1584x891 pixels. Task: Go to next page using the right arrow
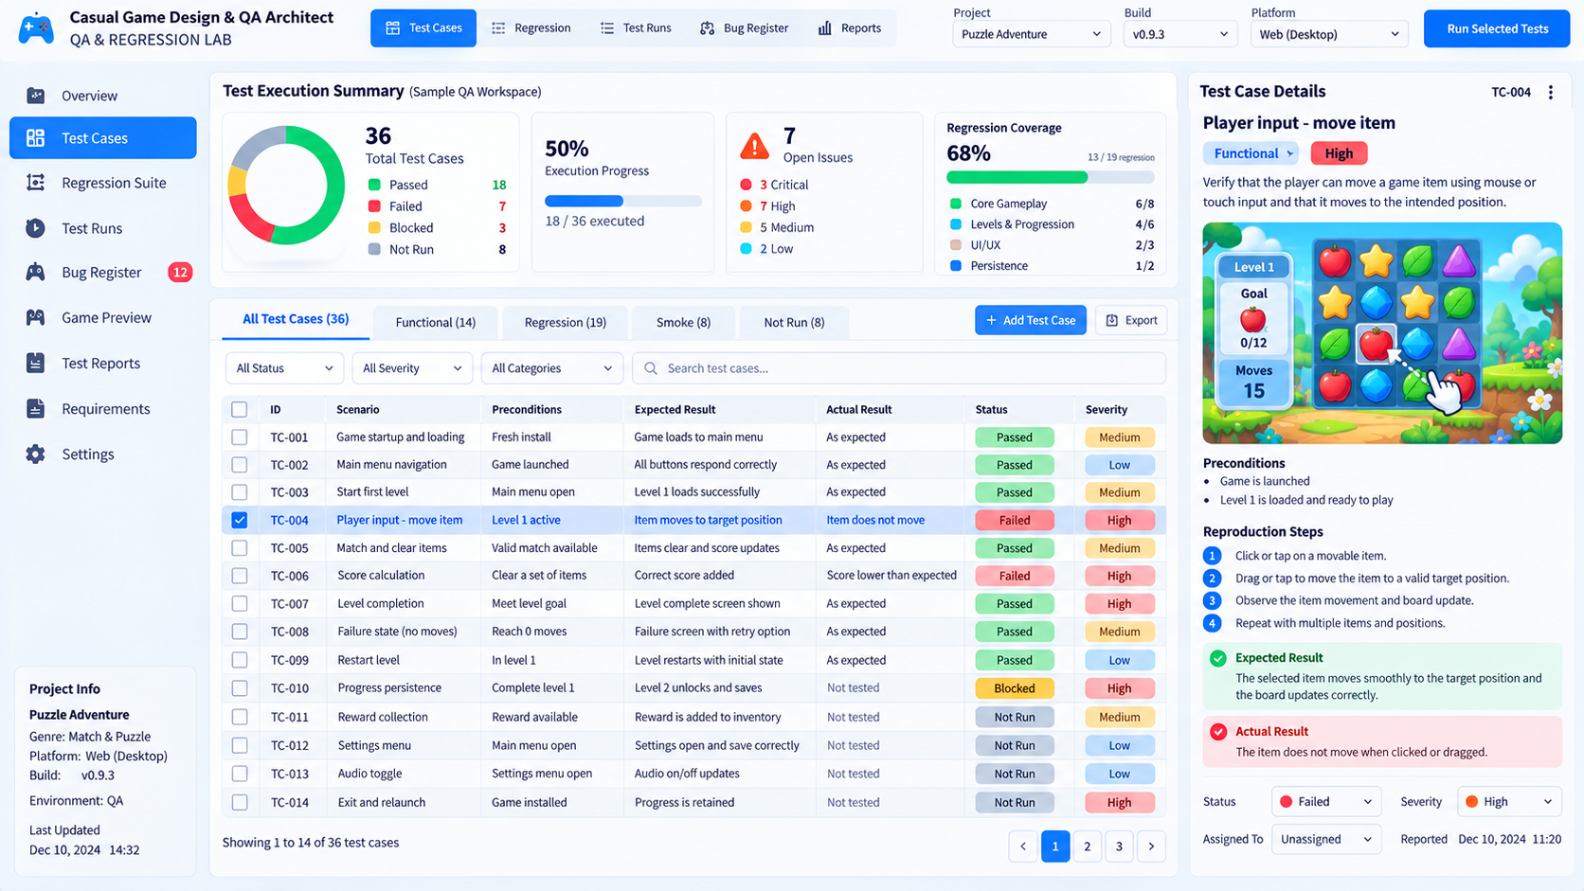(1151, 846)
